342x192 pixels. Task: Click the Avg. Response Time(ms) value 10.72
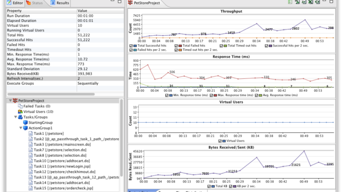pyautogui.click(x=83, y=59)
